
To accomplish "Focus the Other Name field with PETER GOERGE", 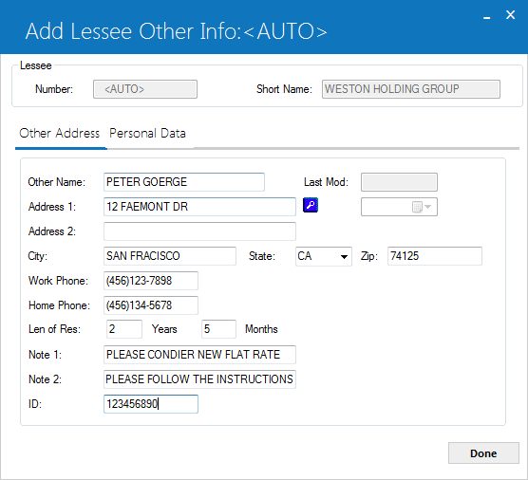I will tap(184, 182).
